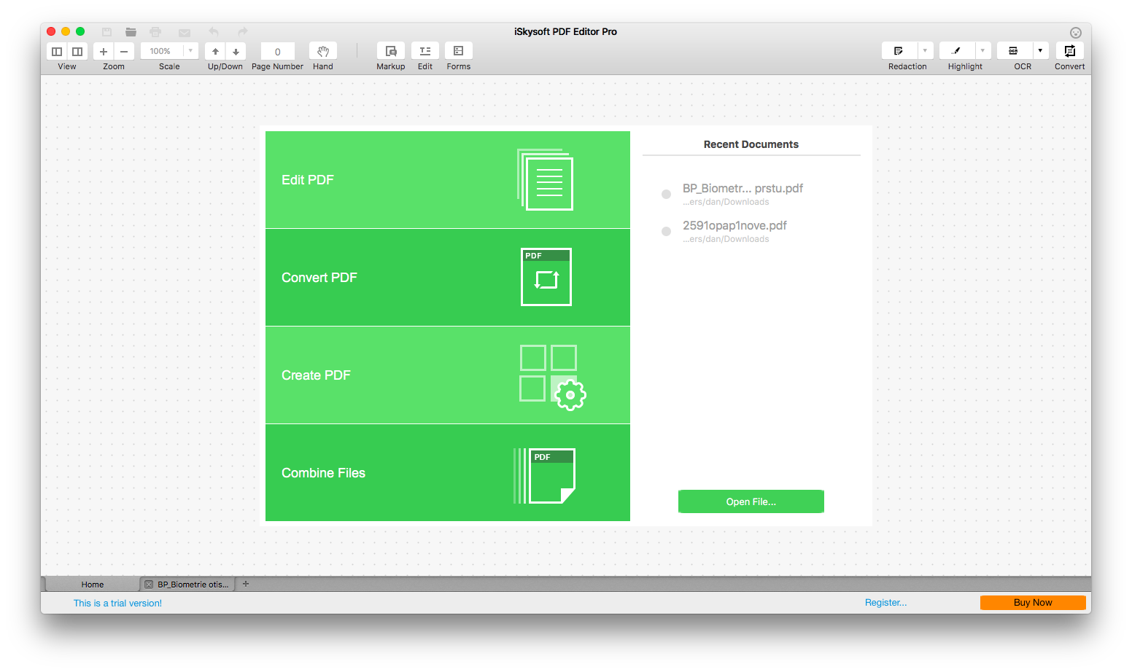Click the Register... link
1132x672 pixels.
886,603
